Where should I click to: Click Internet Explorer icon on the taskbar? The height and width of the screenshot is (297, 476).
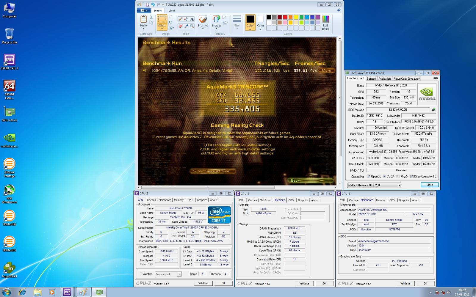click(x=22, y=292)
